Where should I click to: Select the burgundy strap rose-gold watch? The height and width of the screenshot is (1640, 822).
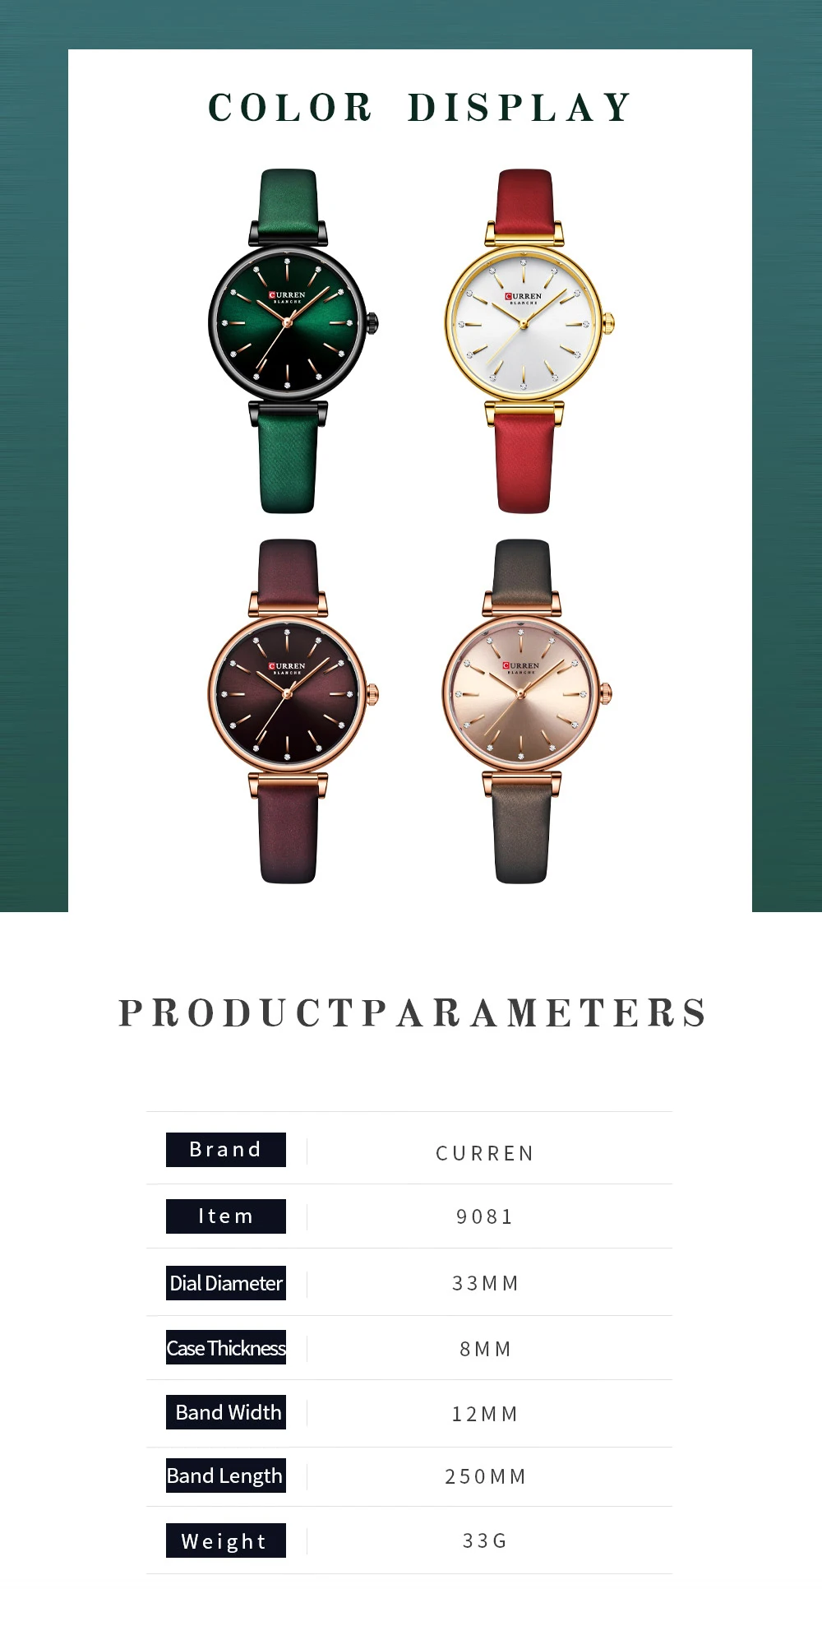pyautogui.click(x=292, y=711)
